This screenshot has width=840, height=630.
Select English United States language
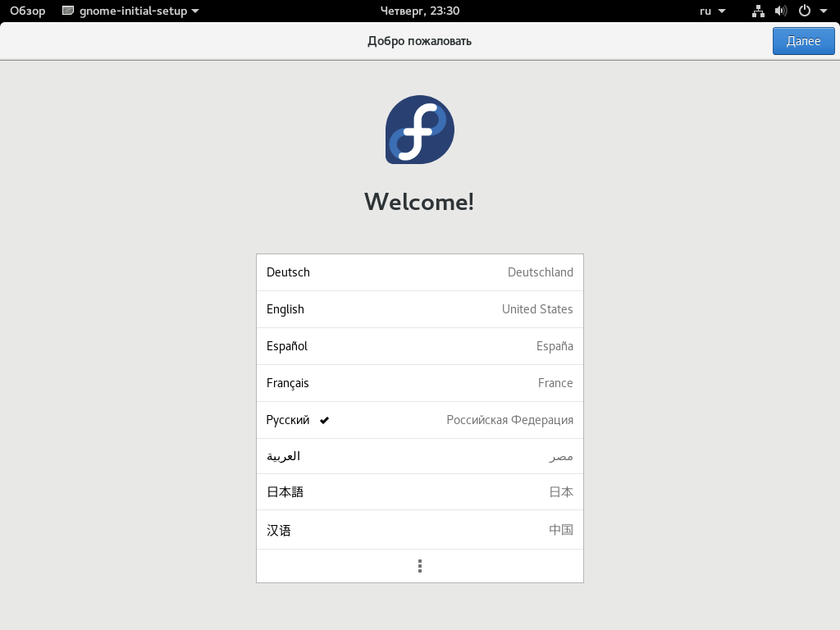[420, 309]
